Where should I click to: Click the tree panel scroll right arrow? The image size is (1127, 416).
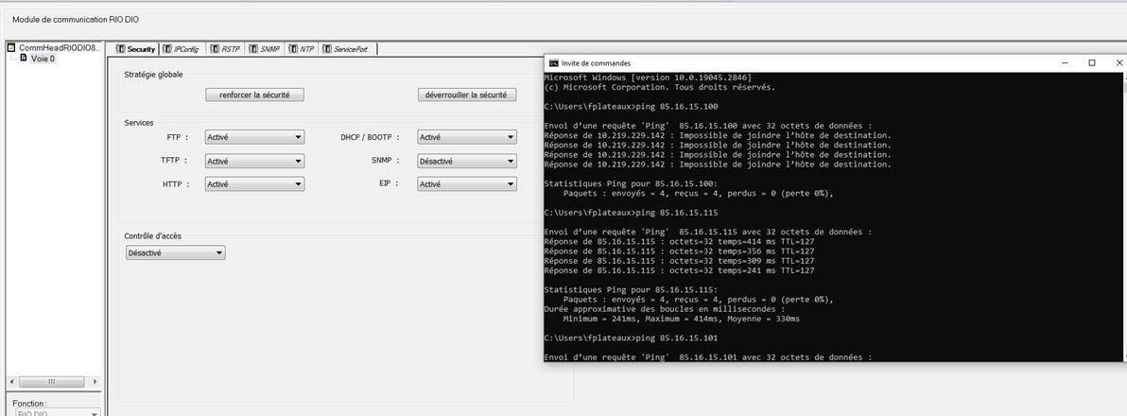tap(95, 382)
